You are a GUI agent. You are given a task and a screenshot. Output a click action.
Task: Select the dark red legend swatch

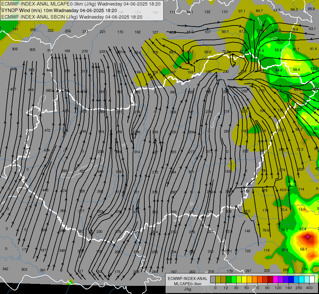coord(270,279)
